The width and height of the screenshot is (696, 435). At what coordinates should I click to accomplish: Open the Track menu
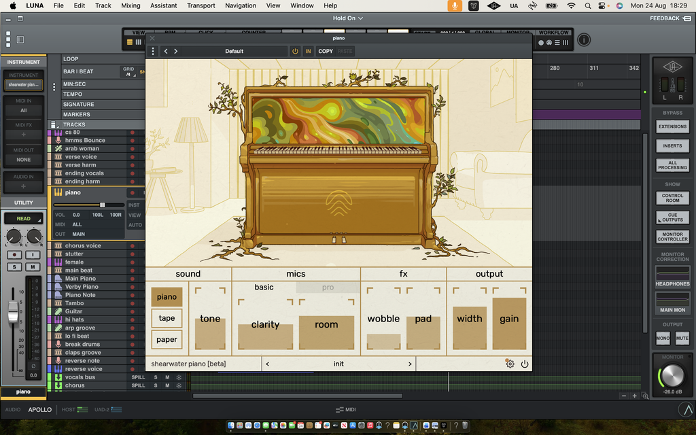coord(103,5)
